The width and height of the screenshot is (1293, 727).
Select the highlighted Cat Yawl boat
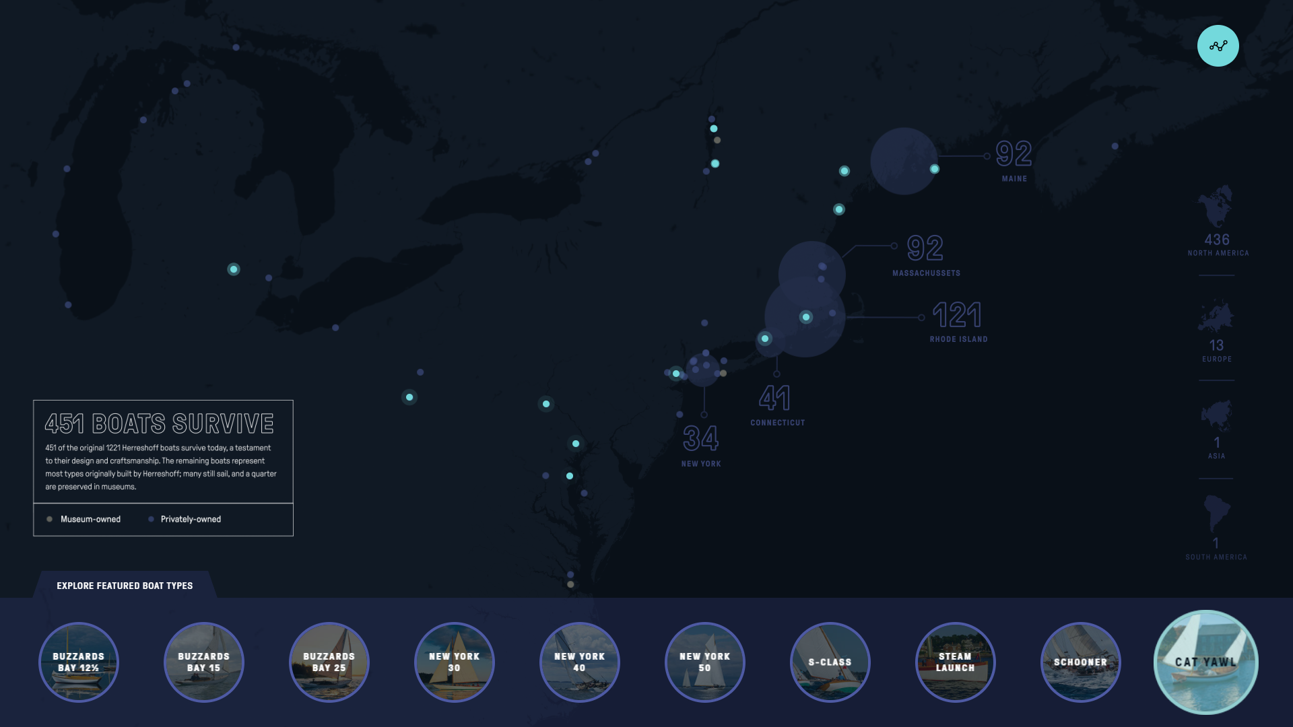click(1206, 662)
